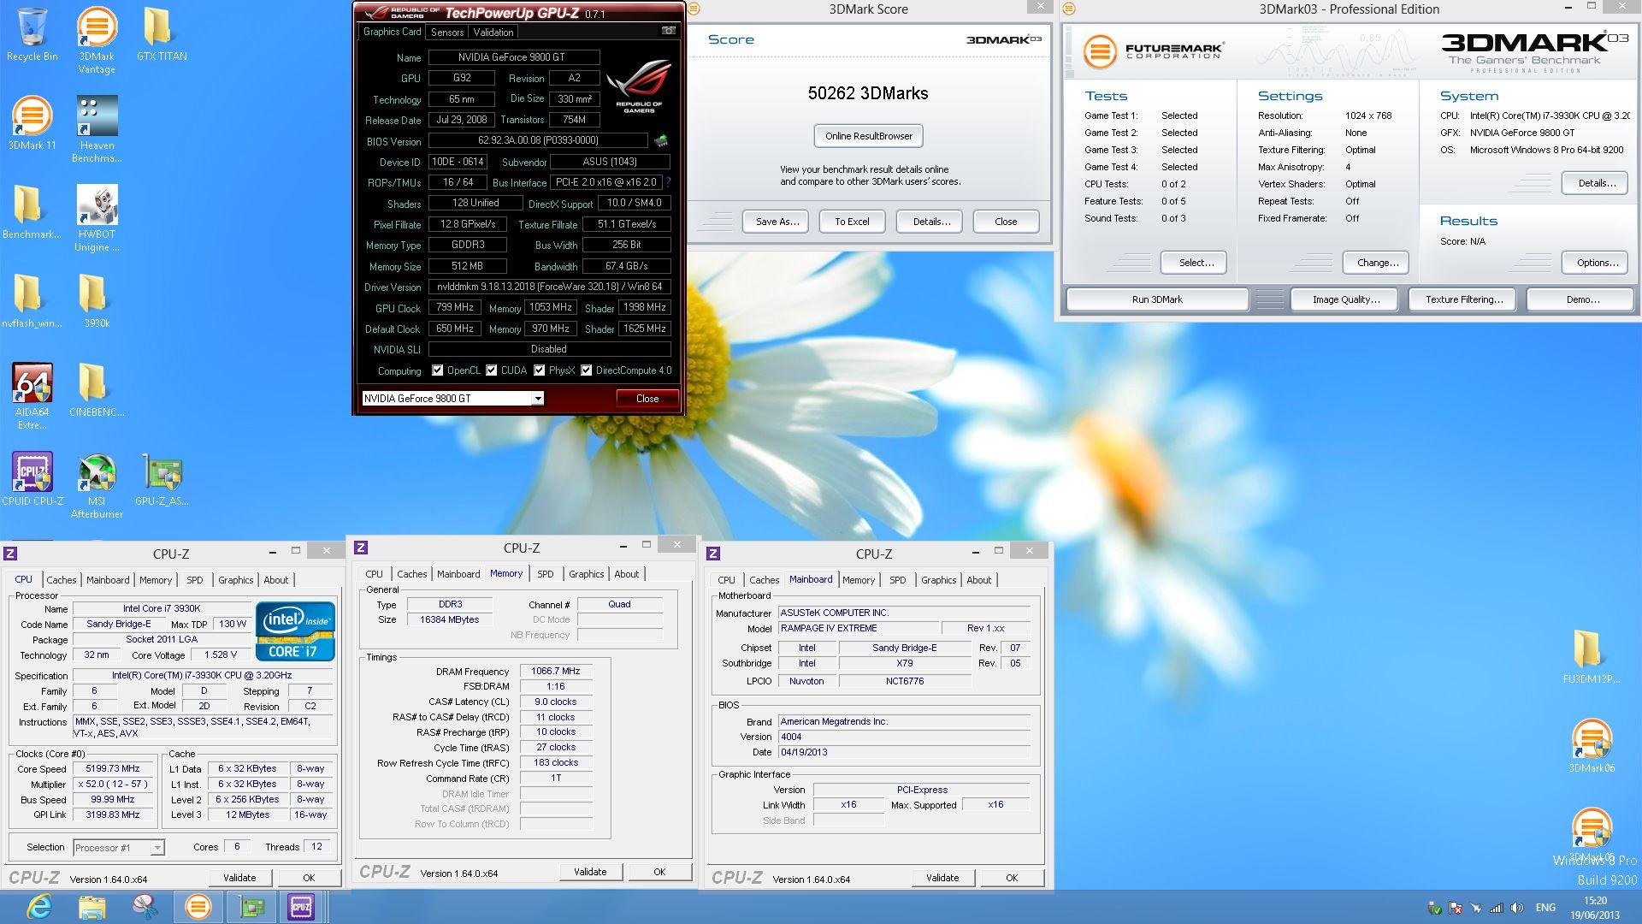Image resolution: width=1642 pixels, height=924 pixels.
Task: Launch CPUID CPU-Z desktop shortcut
Action: (x=32, y=479)
